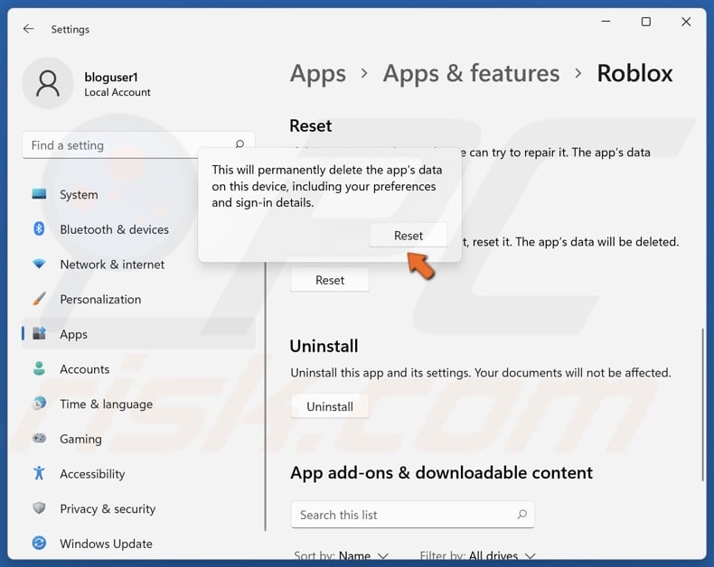
Task: Navigate to Apps breadcrumb
Action: [x=317, y=73]
